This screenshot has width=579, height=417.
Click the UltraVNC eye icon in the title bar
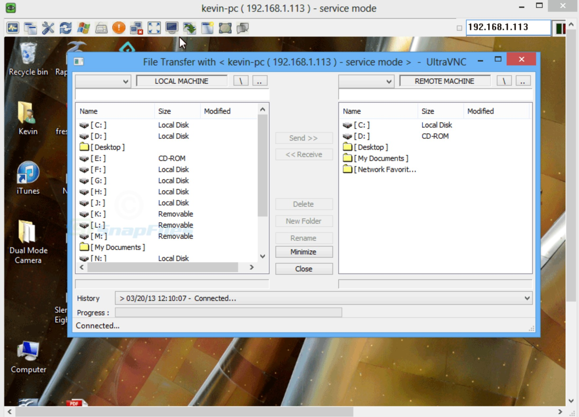pyautogui.click(x=11, y=8)
